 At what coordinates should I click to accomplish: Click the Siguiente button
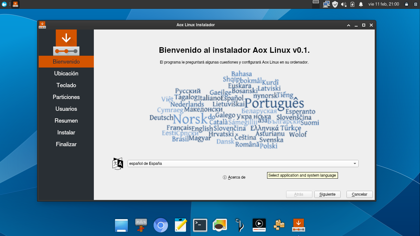point(327,194)
